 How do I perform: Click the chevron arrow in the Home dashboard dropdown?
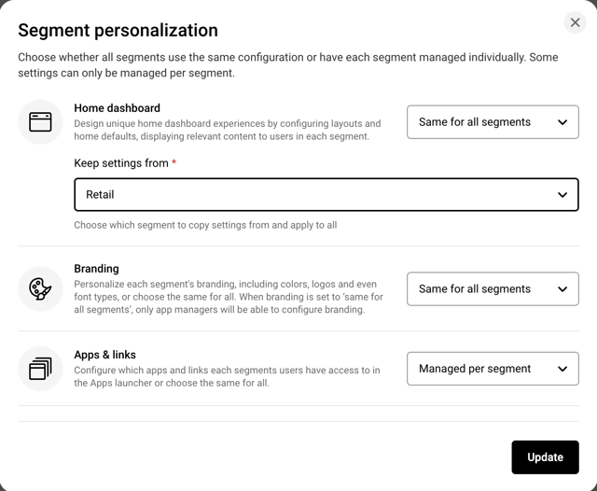pyautogui.click(x=562, y=122)
